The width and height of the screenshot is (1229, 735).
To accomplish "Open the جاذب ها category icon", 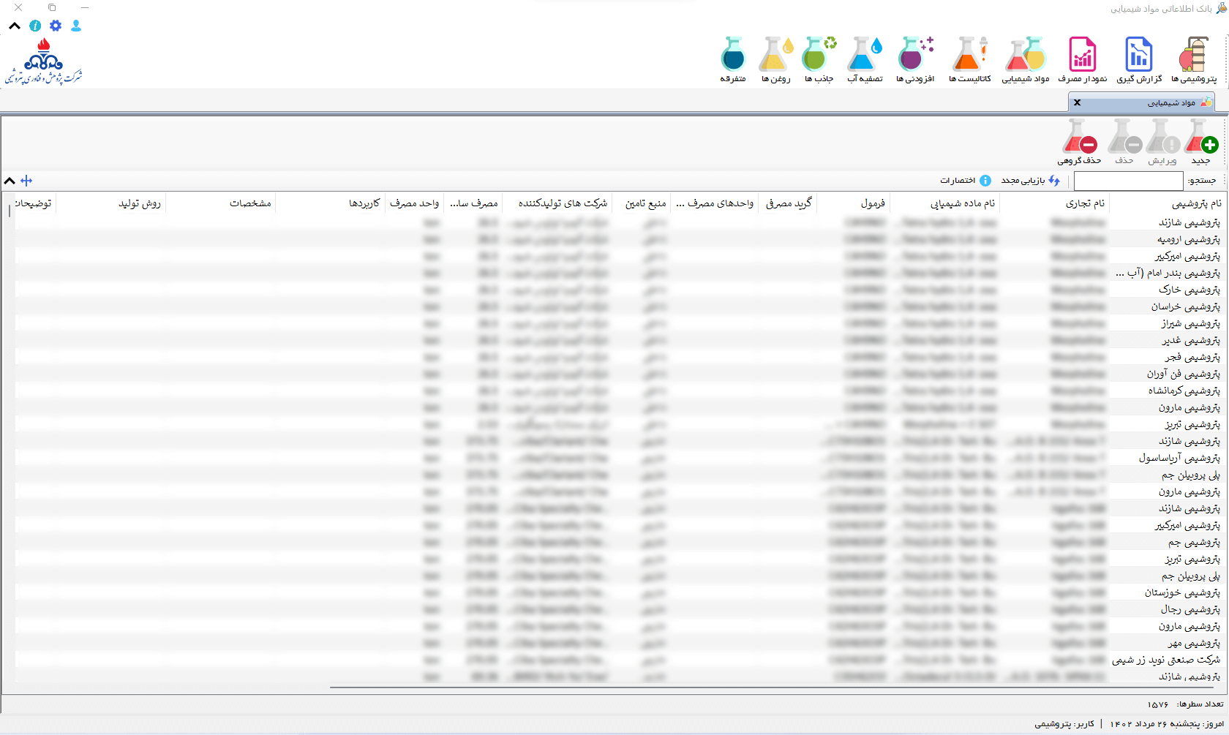I will 819,59.
